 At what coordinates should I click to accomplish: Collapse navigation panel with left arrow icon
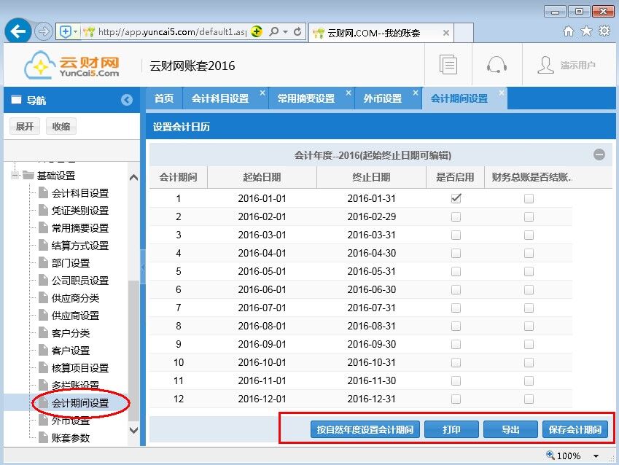127,101
